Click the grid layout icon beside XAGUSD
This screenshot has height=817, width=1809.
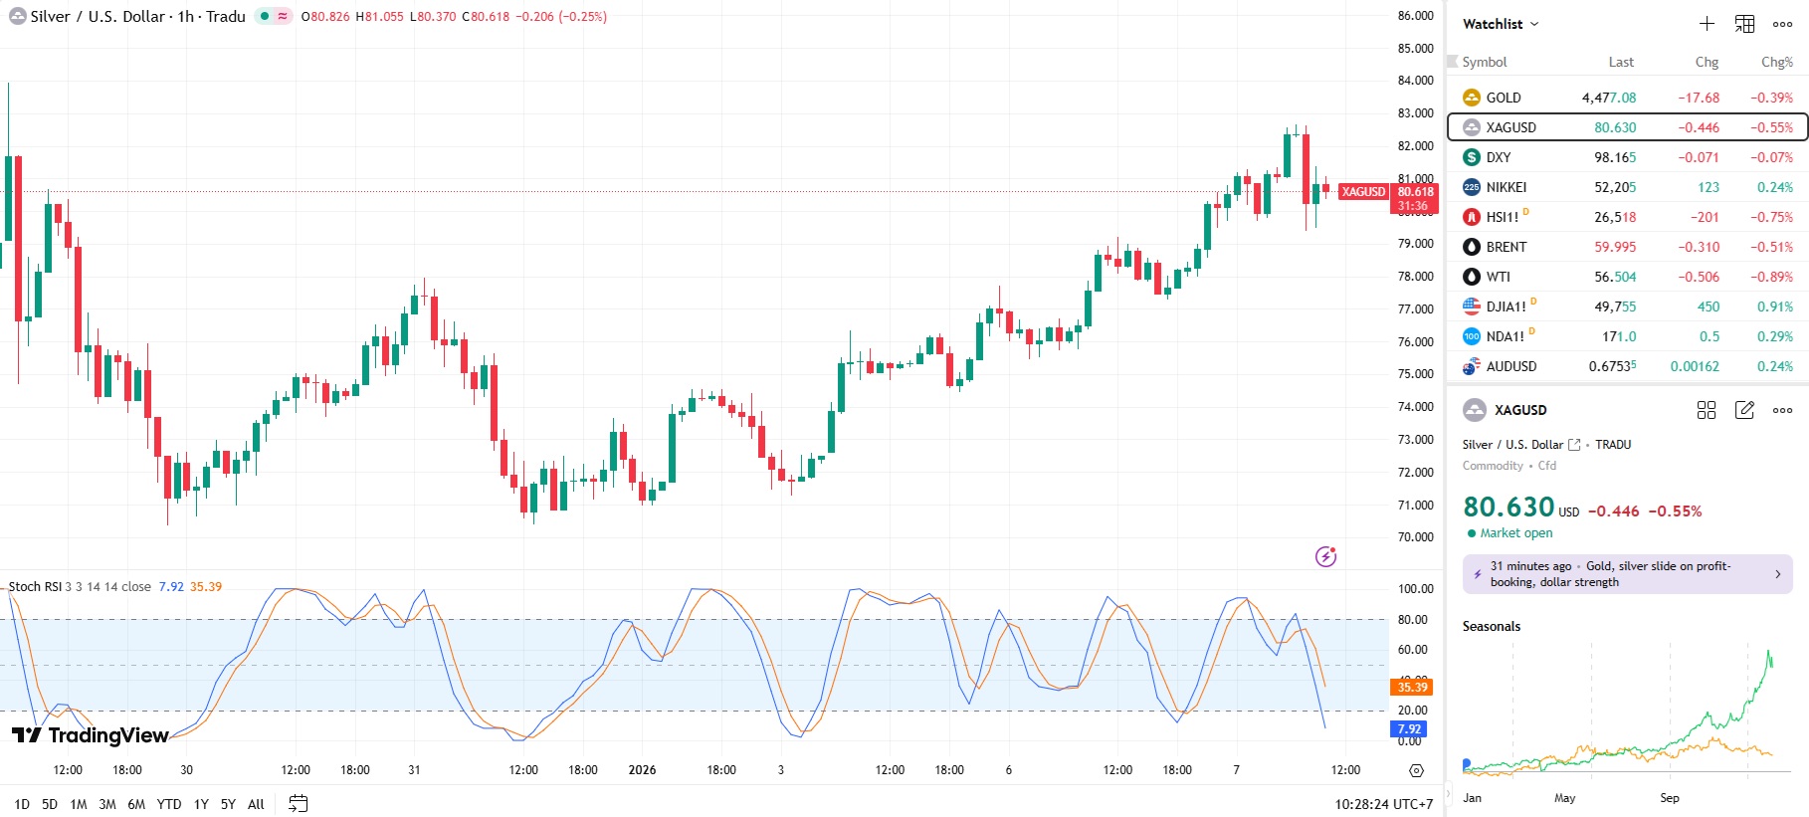pos(1706,410)
